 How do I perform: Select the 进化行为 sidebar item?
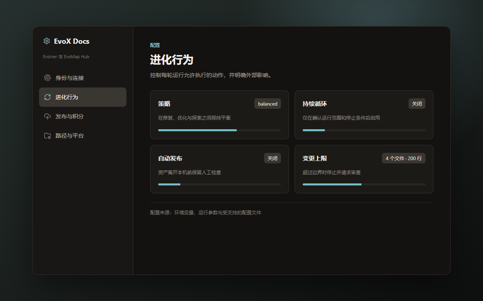pyautogui.click(x=83, y=97)
